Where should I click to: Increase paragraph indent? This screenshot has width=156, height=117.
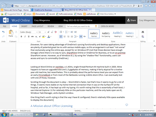point(76,32)
